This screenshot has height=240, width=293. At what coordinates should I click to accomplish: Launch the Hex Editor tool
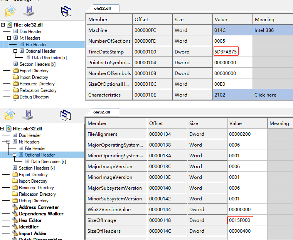click(30, 220)
